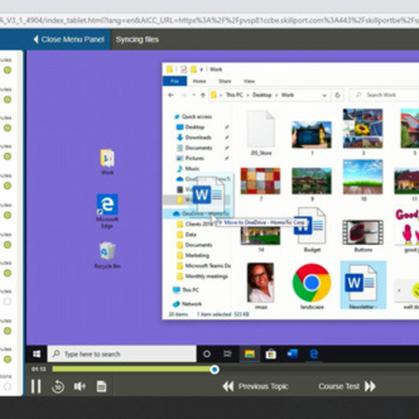
Task: Open File Explorer from the taskbar
Action: (x=250, y=354)
